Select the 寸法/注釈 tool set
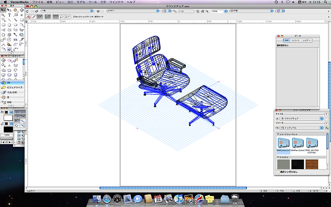Viewport: 331px width, 207px height. pos(12,92)
